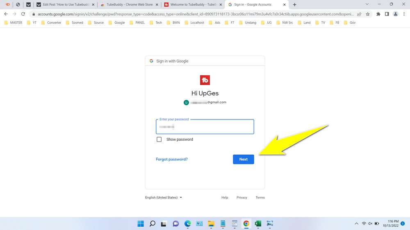
Task: Open the Land bookmarks folder
Action: 304,23
